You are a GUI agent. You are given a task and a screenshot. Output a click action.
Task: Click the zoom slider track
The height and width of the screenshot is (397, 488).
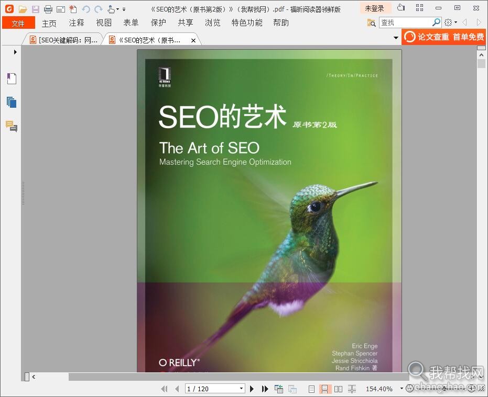[441, 388]
